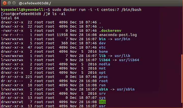Click the 'total 64' output line

click(10, 18)
